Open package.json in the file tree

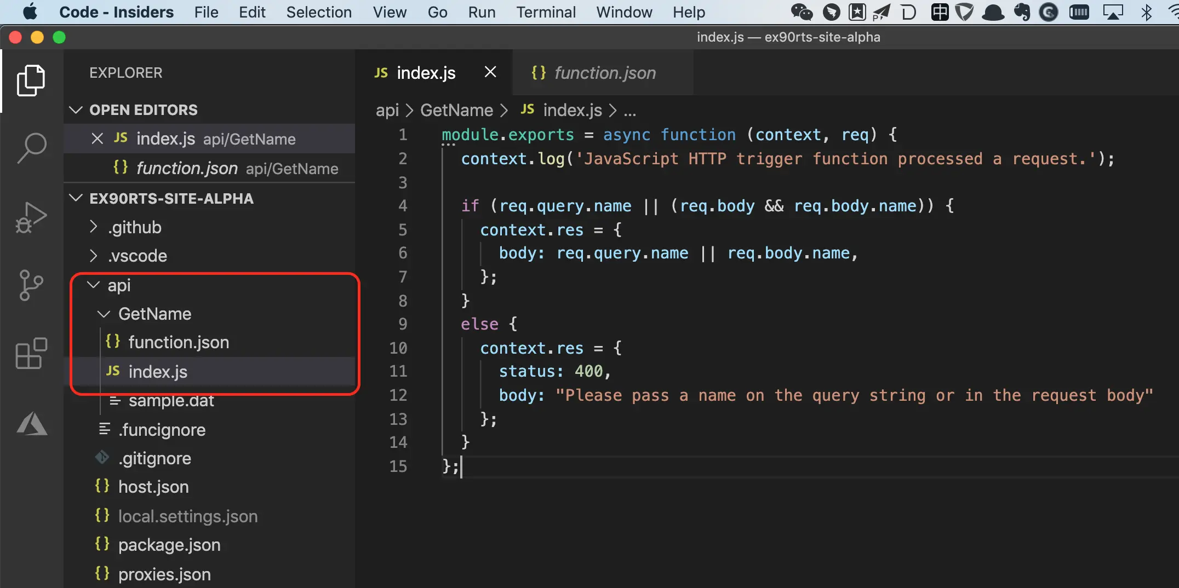click(x=209, y=545)
